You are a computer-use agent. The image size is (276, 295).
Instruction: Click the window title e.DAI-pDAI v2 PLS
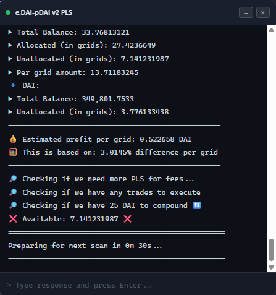pos(44,12)
